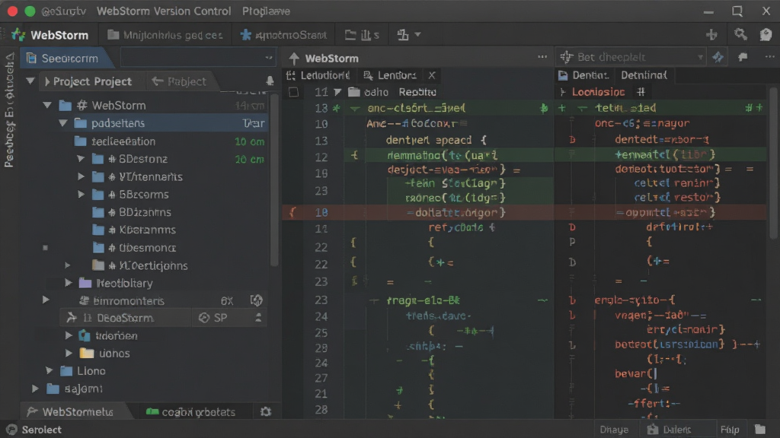Click the bell icon beside the Pabject tab
This screenshot has width=780, height=438.
point(270,81)
